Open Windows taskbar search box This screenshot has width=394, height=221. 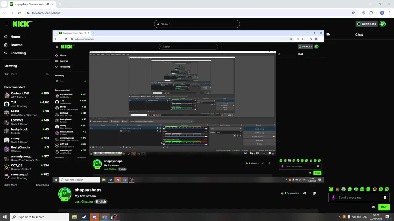click(x=39, y=217)
